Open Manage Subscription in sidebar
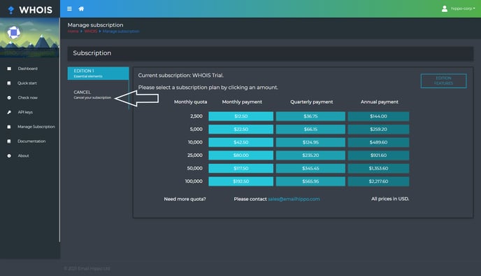Viewport: 481px width, 276px height. [36, 127]
